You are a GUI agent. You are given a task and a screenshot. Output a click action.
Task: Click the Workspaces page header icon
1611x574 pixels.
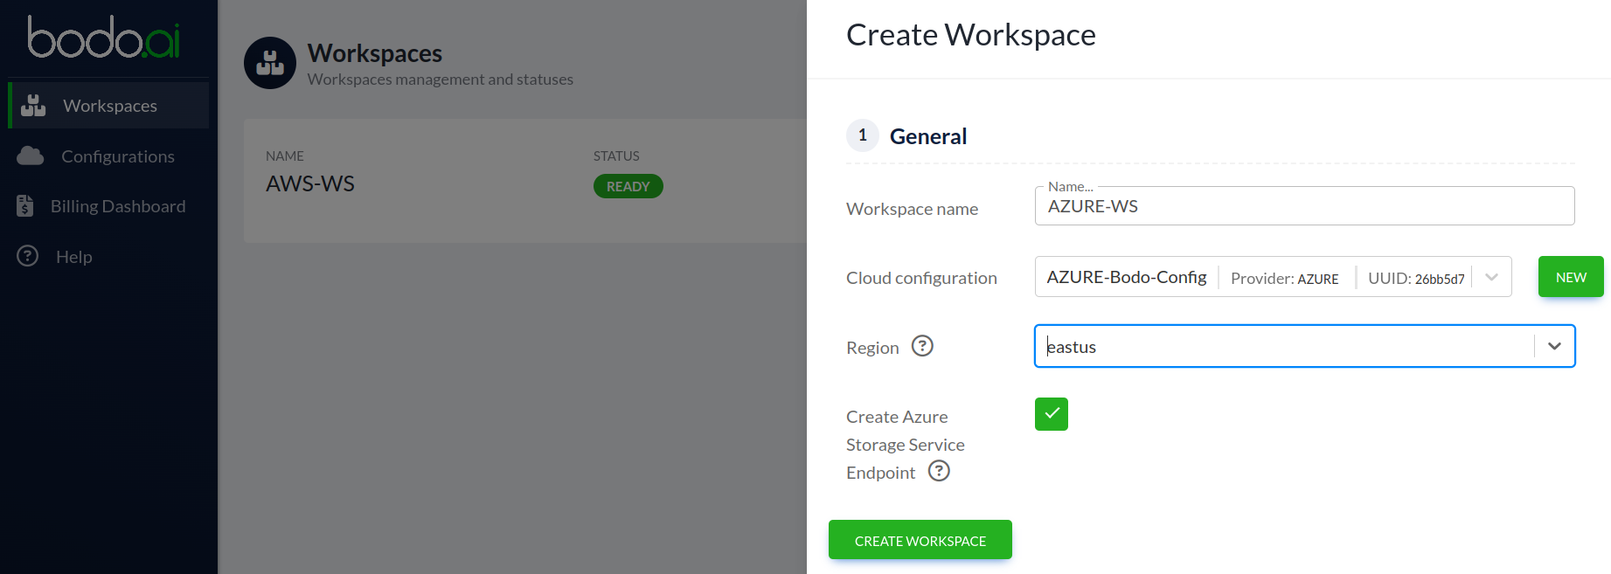pyautogui.click(x=269, y=63)
